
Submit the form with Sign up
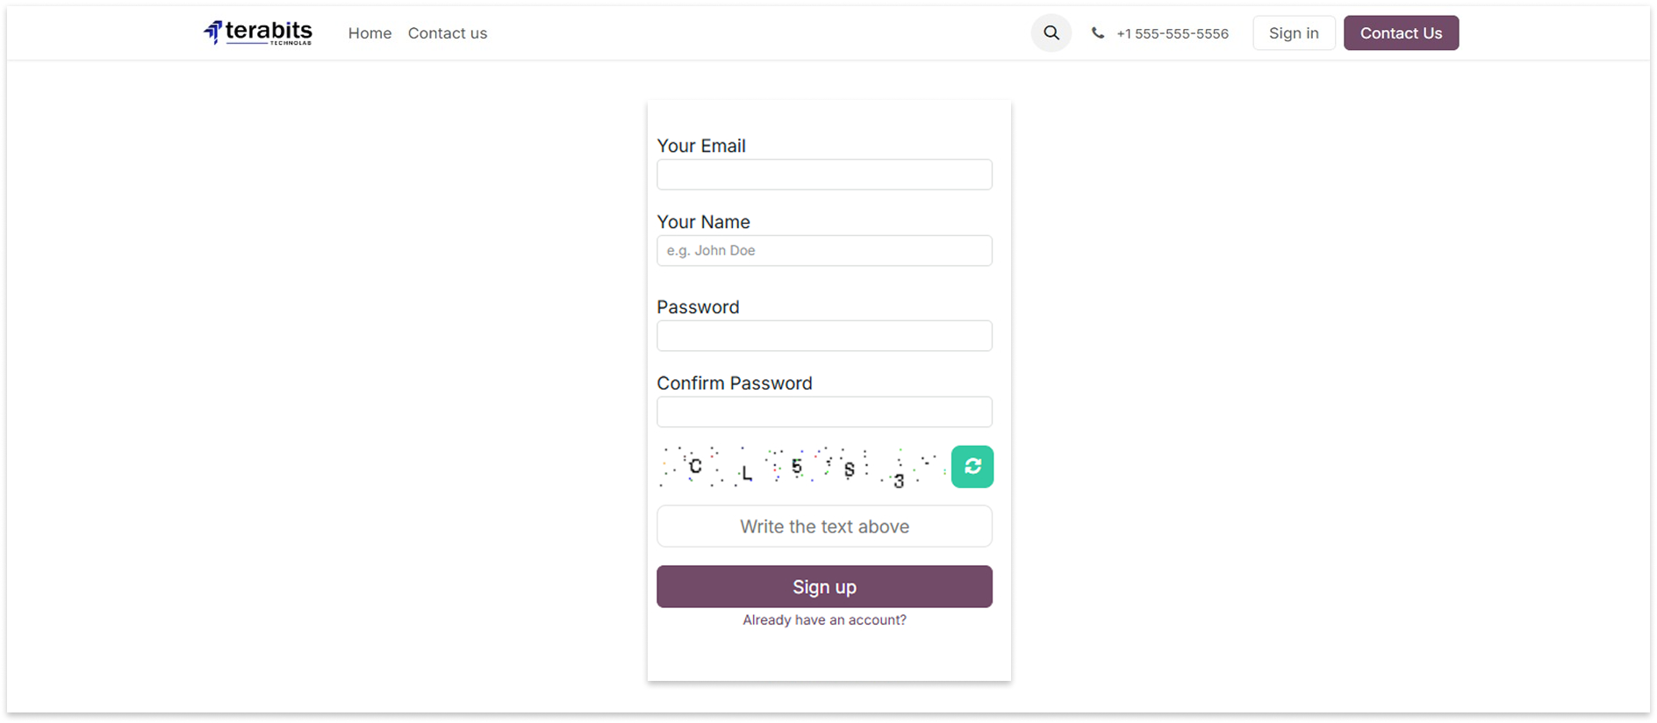[824, 587]
